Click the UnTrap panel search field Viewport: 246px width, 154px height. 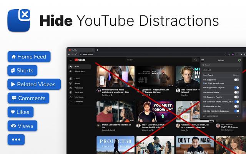[x=221, y=65]
